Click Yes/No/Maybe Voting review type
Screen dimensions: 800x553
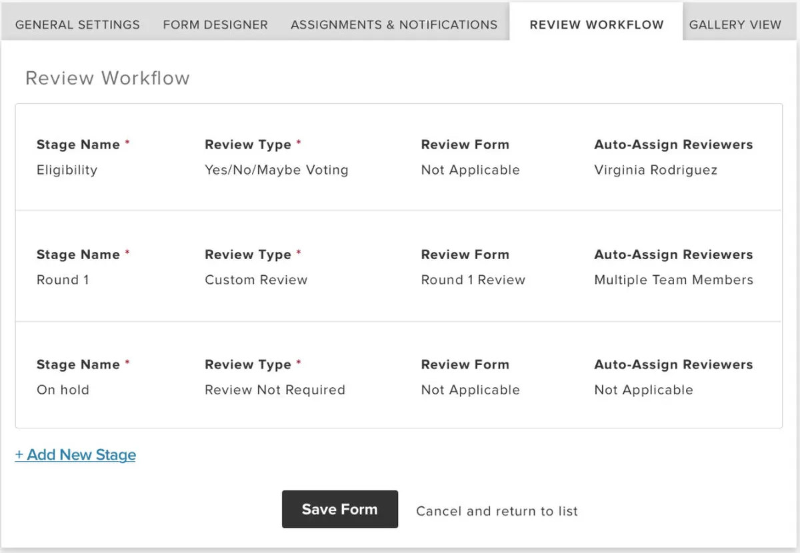point(276,170)
